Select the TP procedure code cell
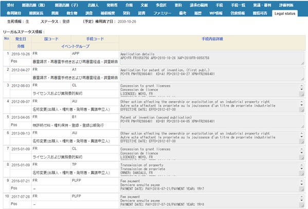The width and height of the screenshot is (308, 209). coord(74,164)
